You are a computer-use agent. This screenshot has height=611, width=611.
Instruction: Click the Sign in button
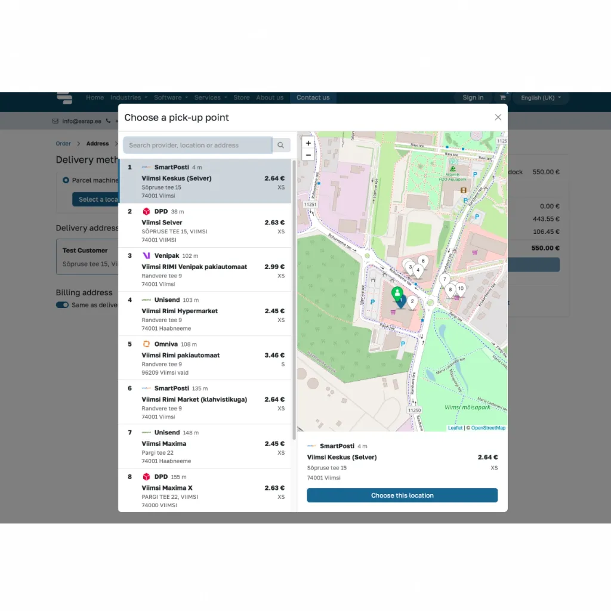click(x=473, y=97)
